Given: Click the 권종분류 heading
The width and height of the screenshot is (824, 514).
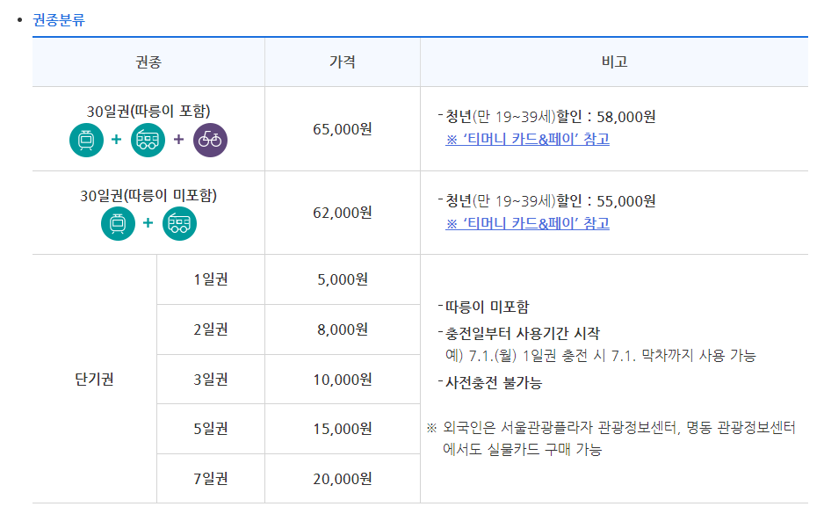Looking at the screenshot, I should pyautogui.click(x=59, y=20).
